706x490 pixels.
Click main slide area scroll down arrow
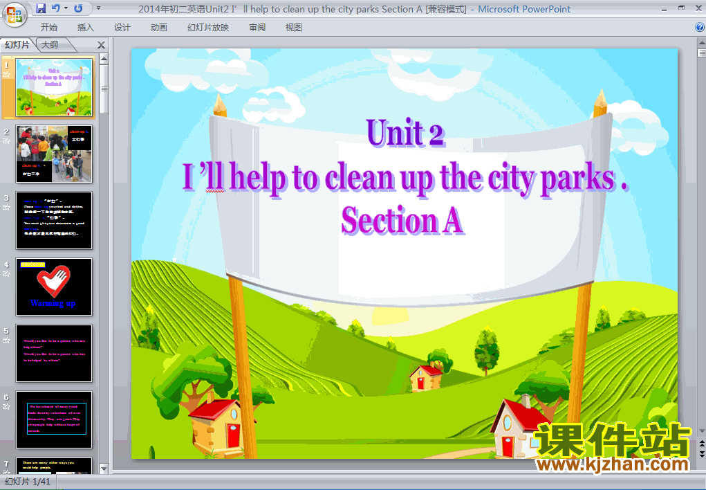pos(701,431)
